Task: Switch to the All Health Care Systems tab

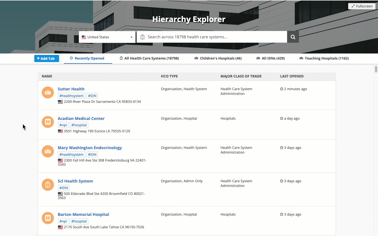Action: [x=149, y=58]
